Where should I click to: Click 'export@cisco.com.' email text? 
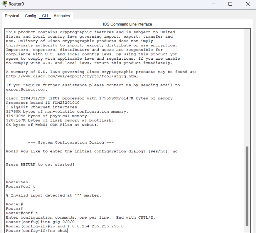27,89
